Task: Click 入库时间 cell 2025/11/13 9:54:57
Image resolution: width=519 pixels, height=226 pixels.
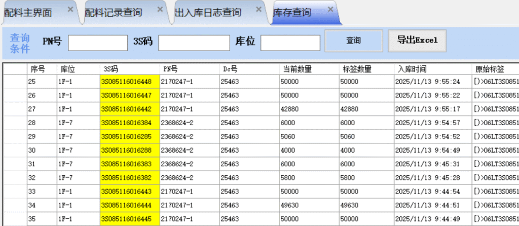Action: tap(434, 123)
